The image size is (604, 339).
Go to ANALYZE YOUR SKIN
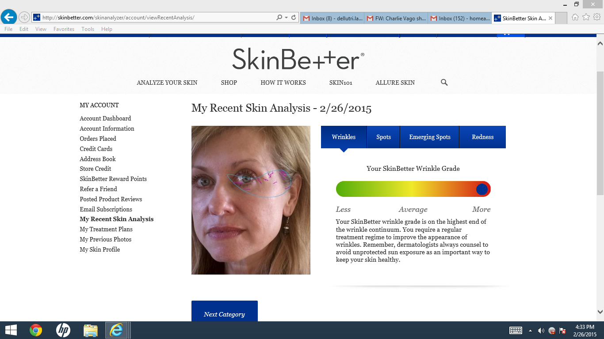point(167,83)
